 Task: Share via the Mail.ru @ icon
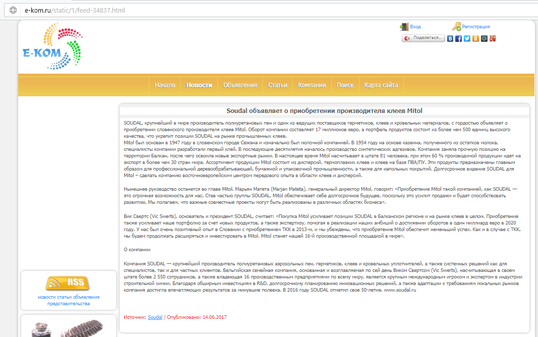pos(484,39)
